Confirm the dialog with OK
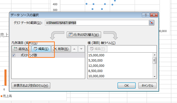 [x=127, y=86]
